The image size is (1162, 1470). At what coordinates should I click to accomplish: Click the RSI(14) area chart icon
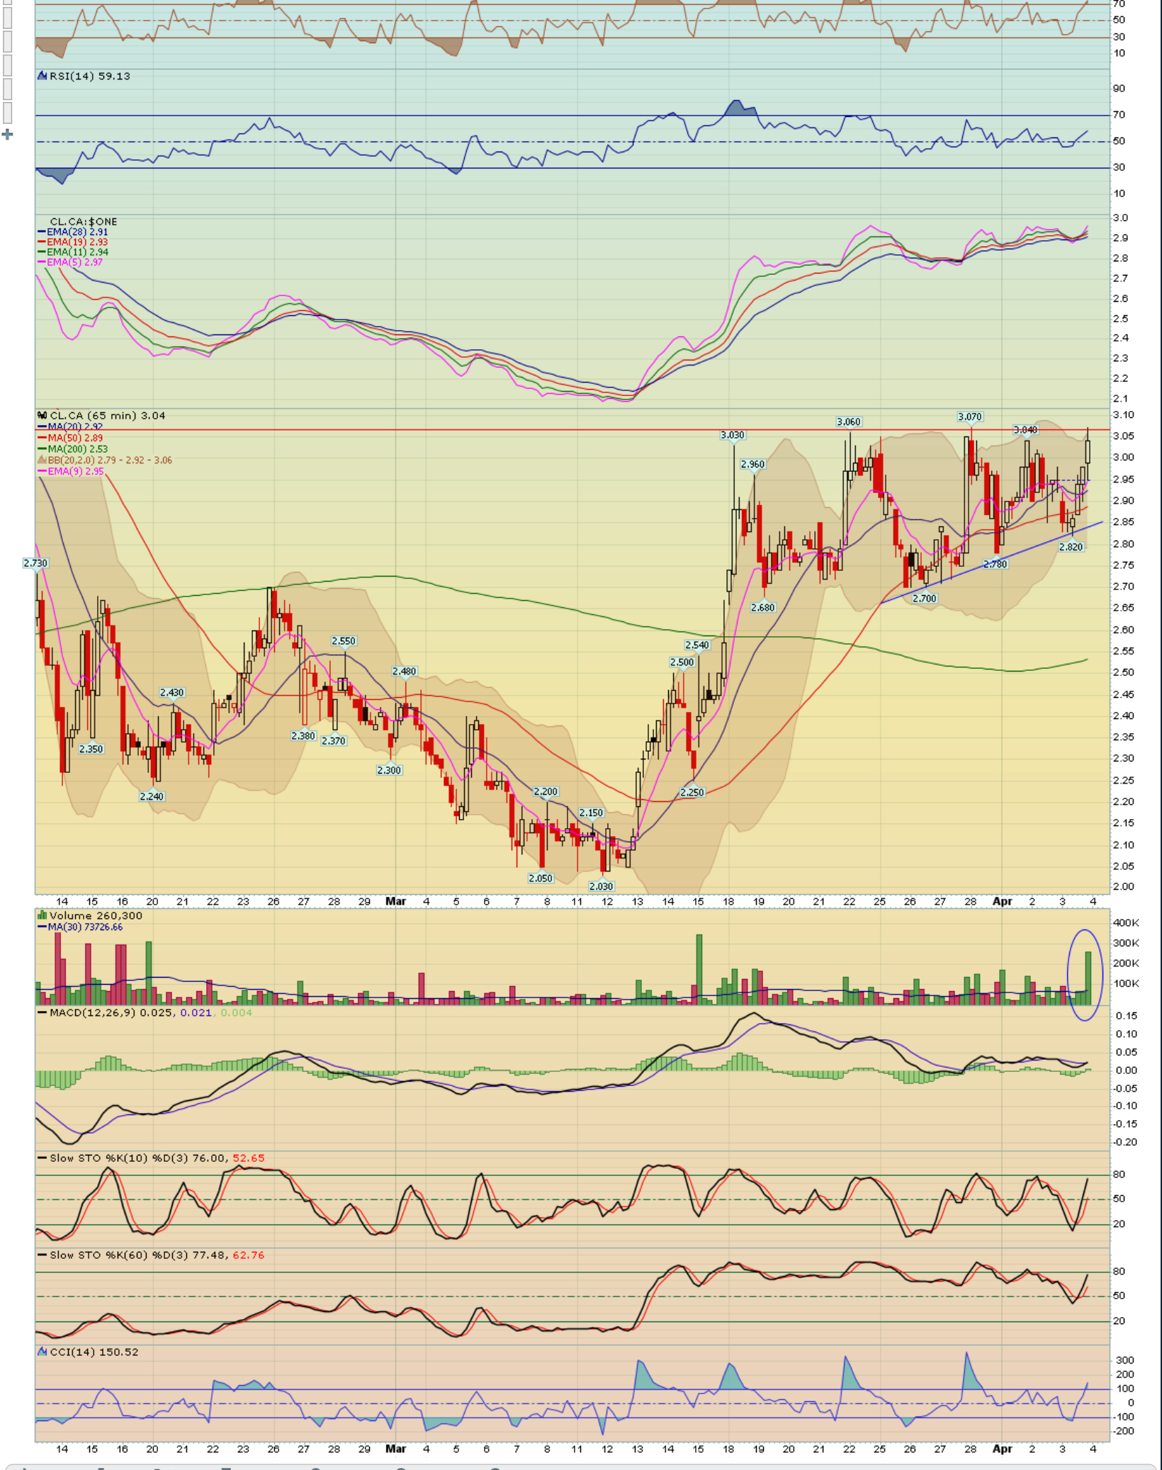click(x=43, y=76)
